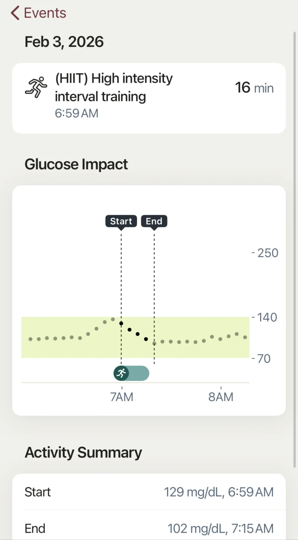
Task: Click the vertical scrollbar on right edge
Action: point(295,250)
